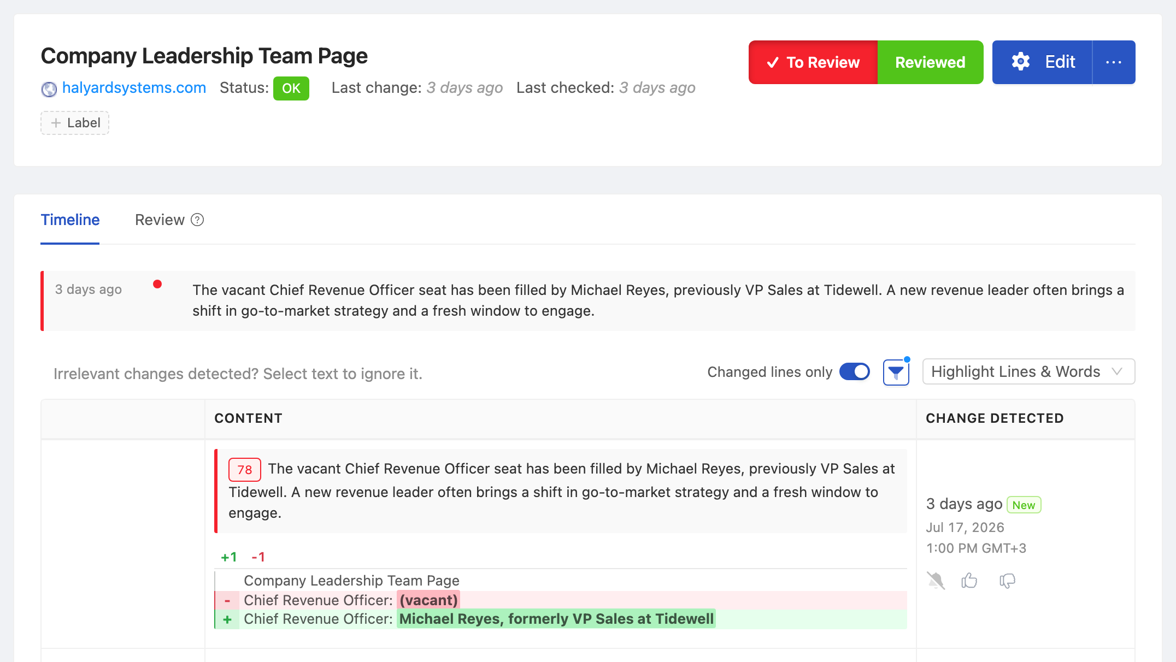Click the unchanged diff line Company Leadership Team Page
This screenshot has width=1176, height=662.
click(351, 581)
